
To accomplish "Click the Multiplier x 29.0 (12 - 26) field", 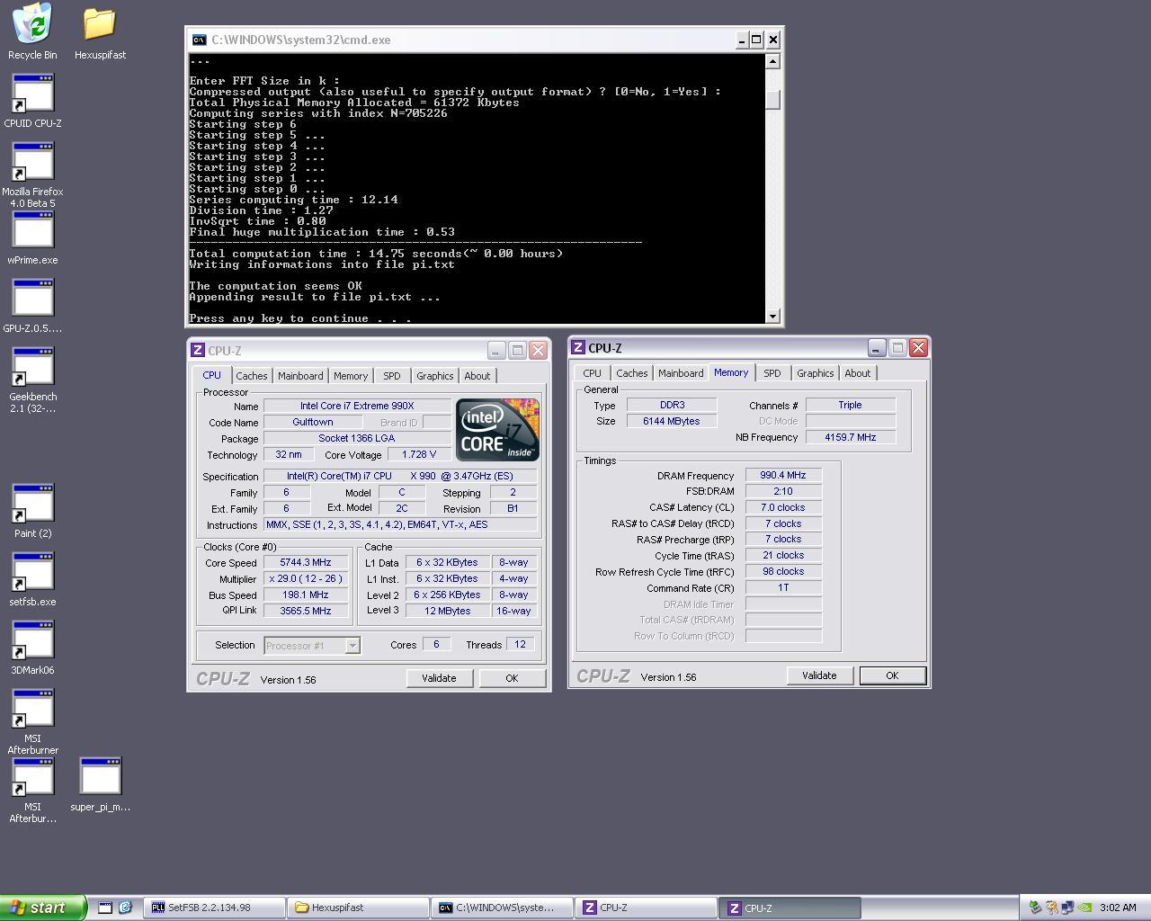I will [306, 579].
